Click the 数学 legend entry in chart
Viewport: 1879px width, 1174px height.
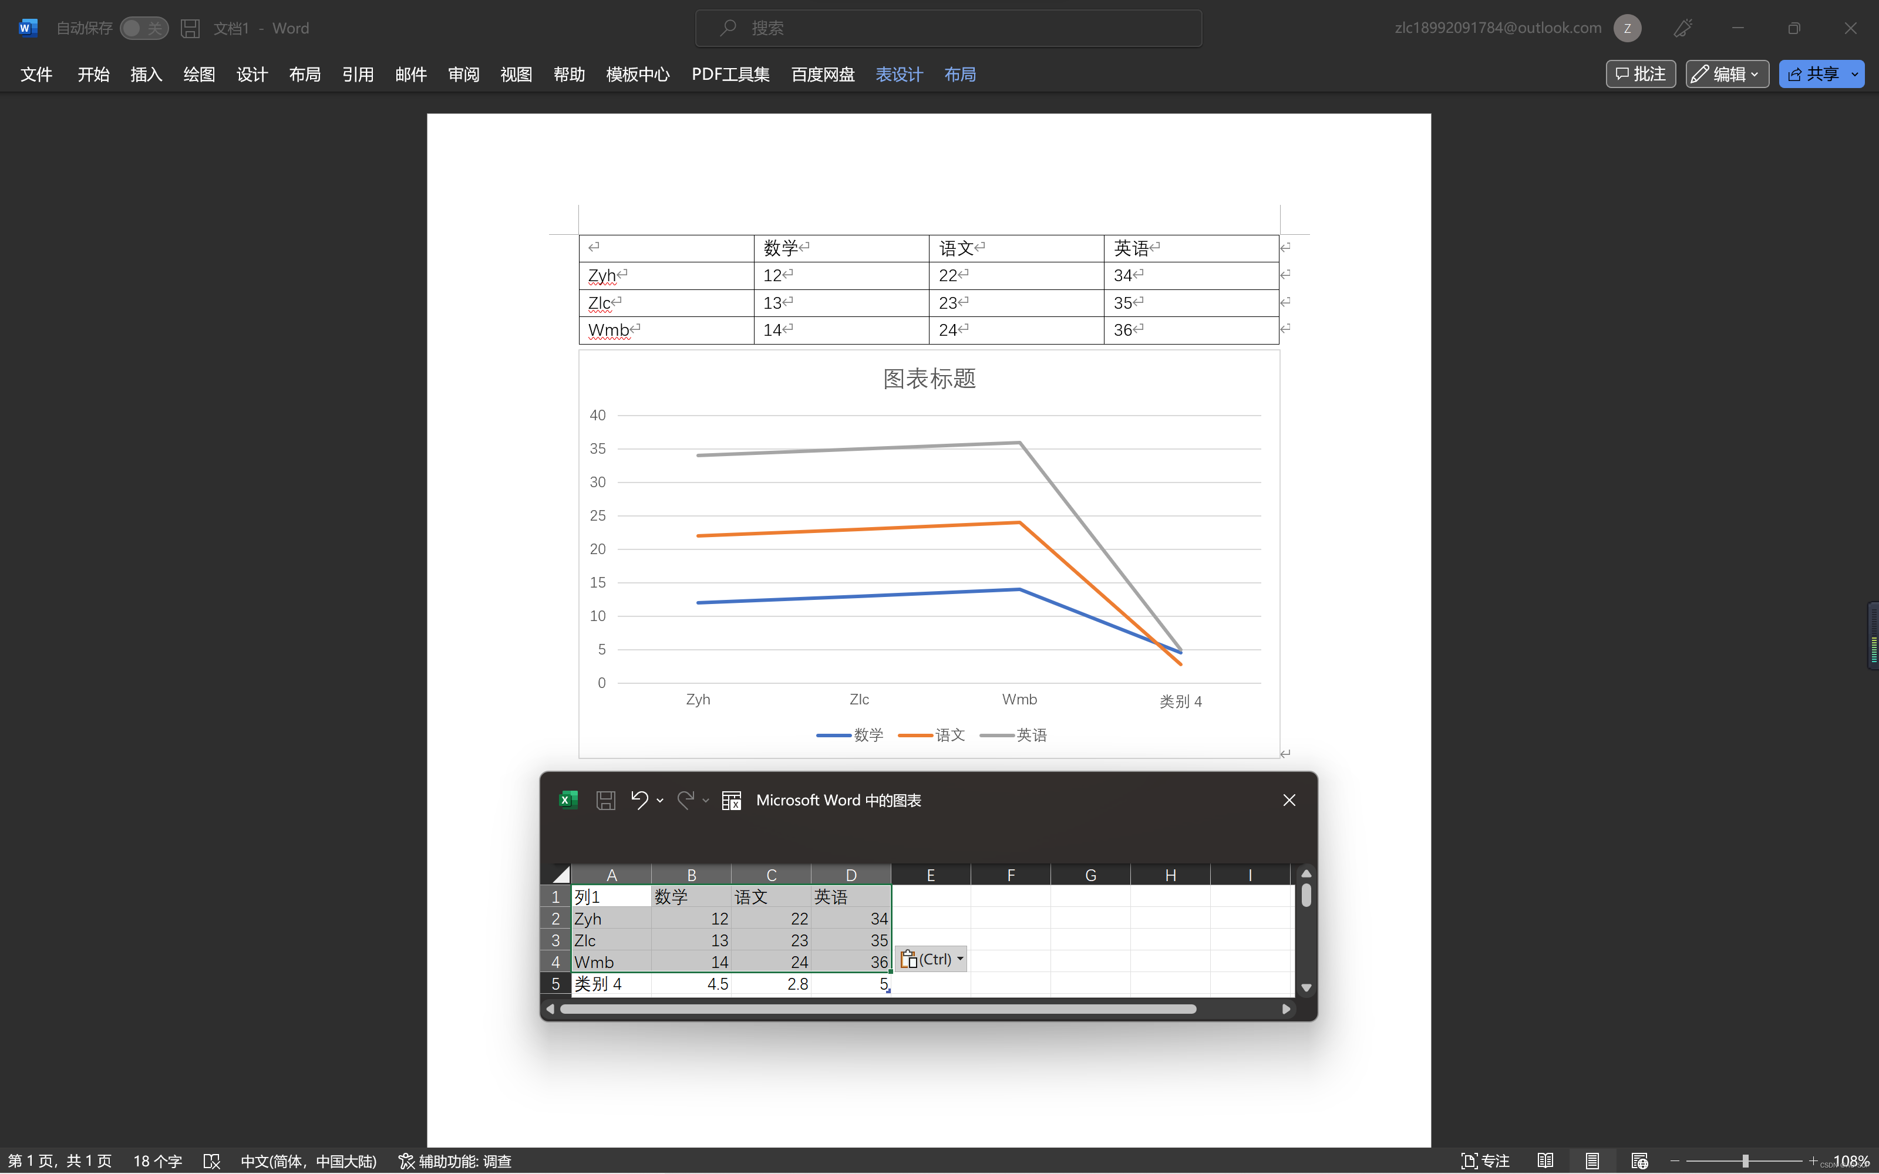tap(850, 734)
